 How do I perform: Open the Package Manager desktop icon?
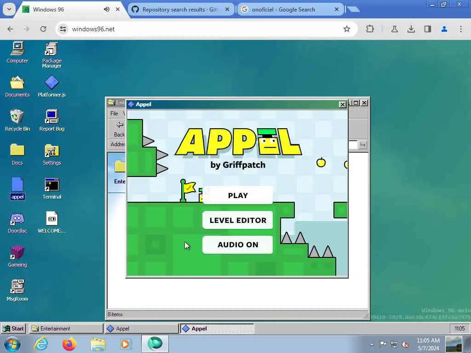(52, 55)
